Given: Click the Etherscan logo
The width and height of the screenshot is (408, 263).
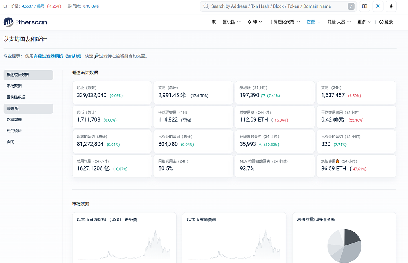Looking at the screenshot, I should click(25, 22).
